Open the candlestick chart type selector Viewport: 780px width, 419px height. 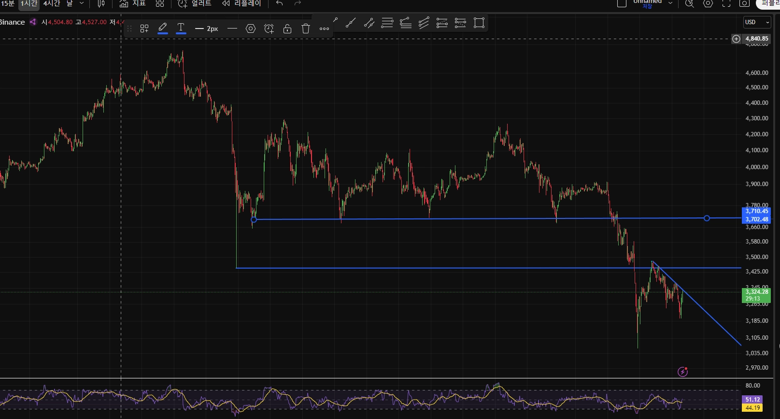tap(101, 3)
